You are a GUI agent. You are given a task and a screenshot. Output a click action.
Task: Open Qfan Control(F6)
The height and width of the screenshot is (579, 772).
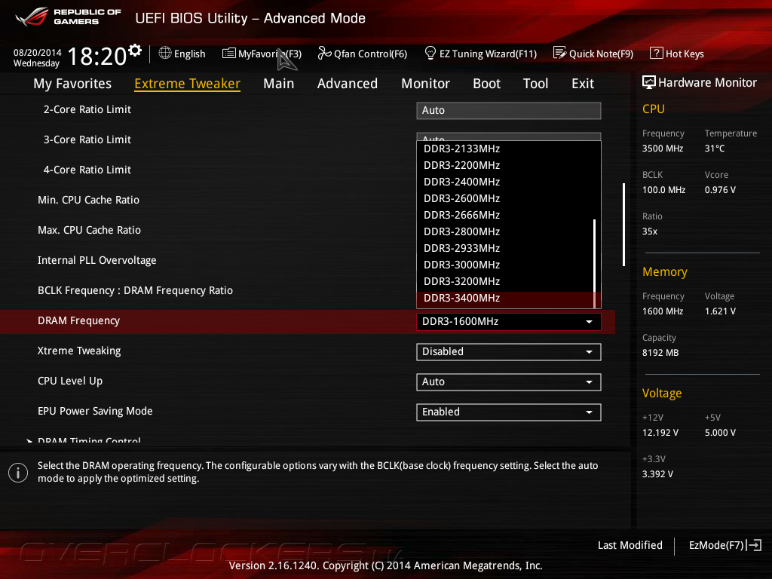(363, 54)
